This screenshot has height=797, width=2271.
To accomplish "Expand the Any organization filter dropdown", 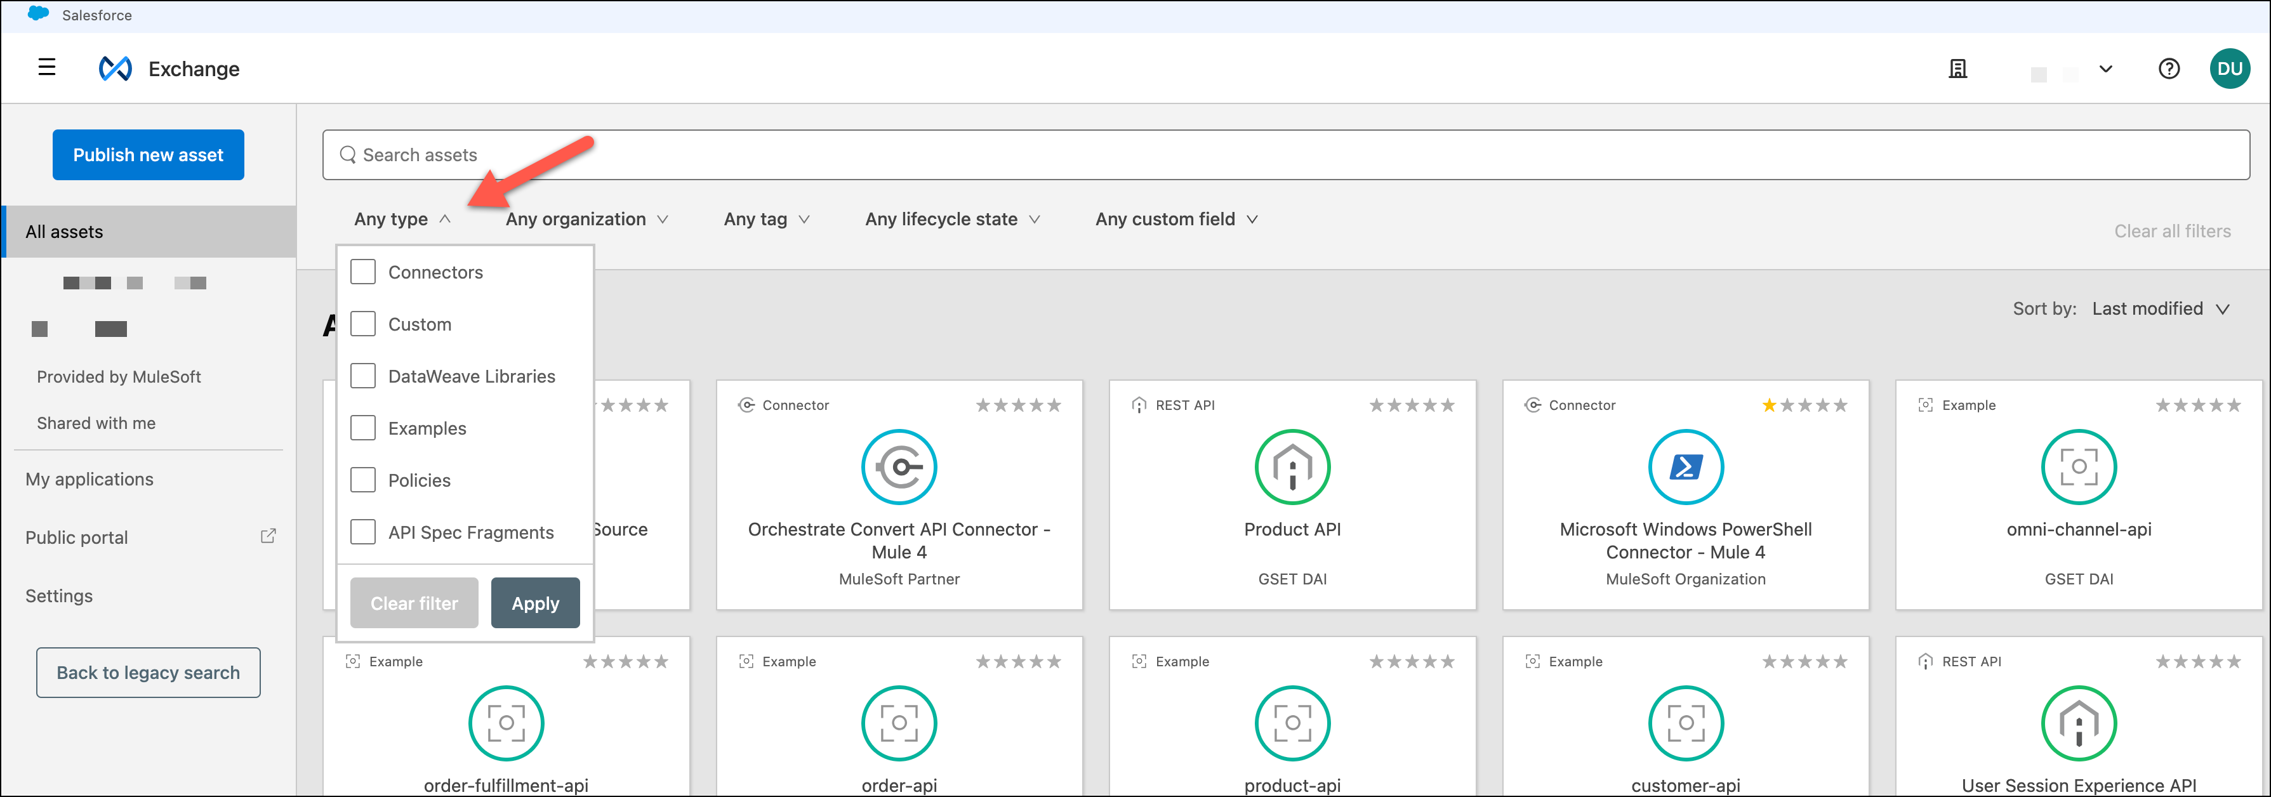I will tap(586, 219).
